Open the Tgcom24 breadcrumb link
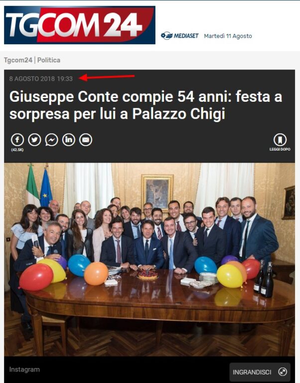Image resolution: width=300 pixels, height=383 pixels. coord(18,60)
